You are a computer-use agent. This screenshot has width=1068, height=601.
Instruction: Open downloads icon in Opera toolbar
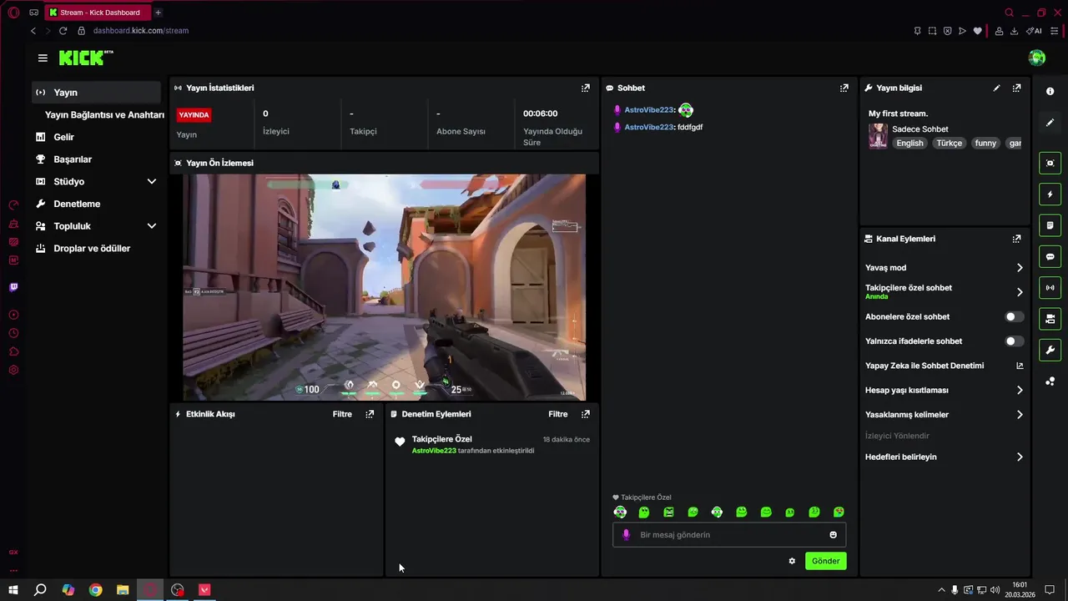[1014, 31]
